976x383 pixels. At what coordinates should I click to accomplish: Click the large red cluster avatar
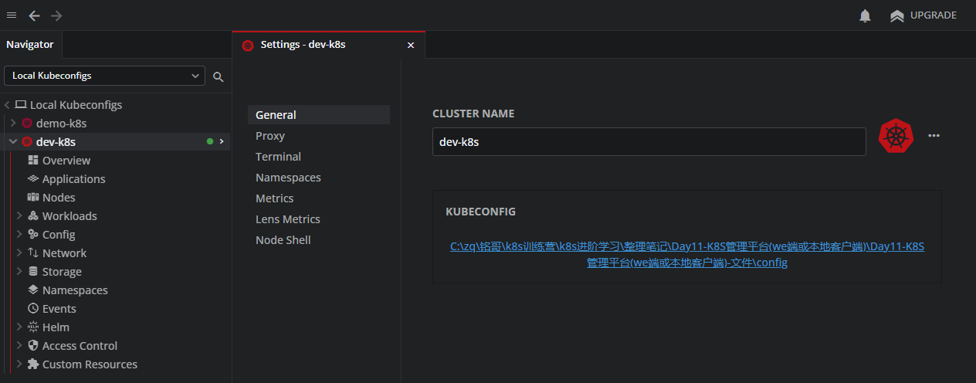coord(896,136)
